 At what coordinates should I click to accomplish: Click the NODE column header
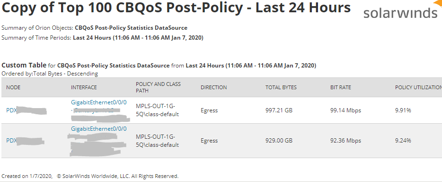pyautogui.click(x=13, y=87)
